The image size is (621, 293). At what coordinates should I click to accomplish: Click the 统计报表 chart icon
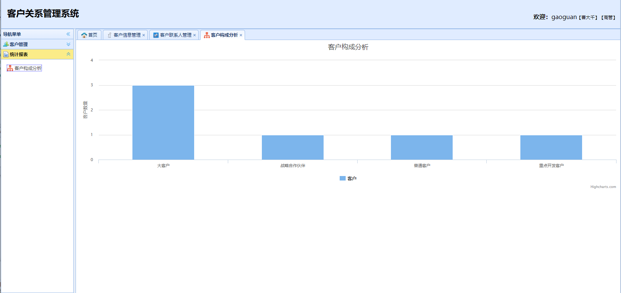click(x=6, y=55)
